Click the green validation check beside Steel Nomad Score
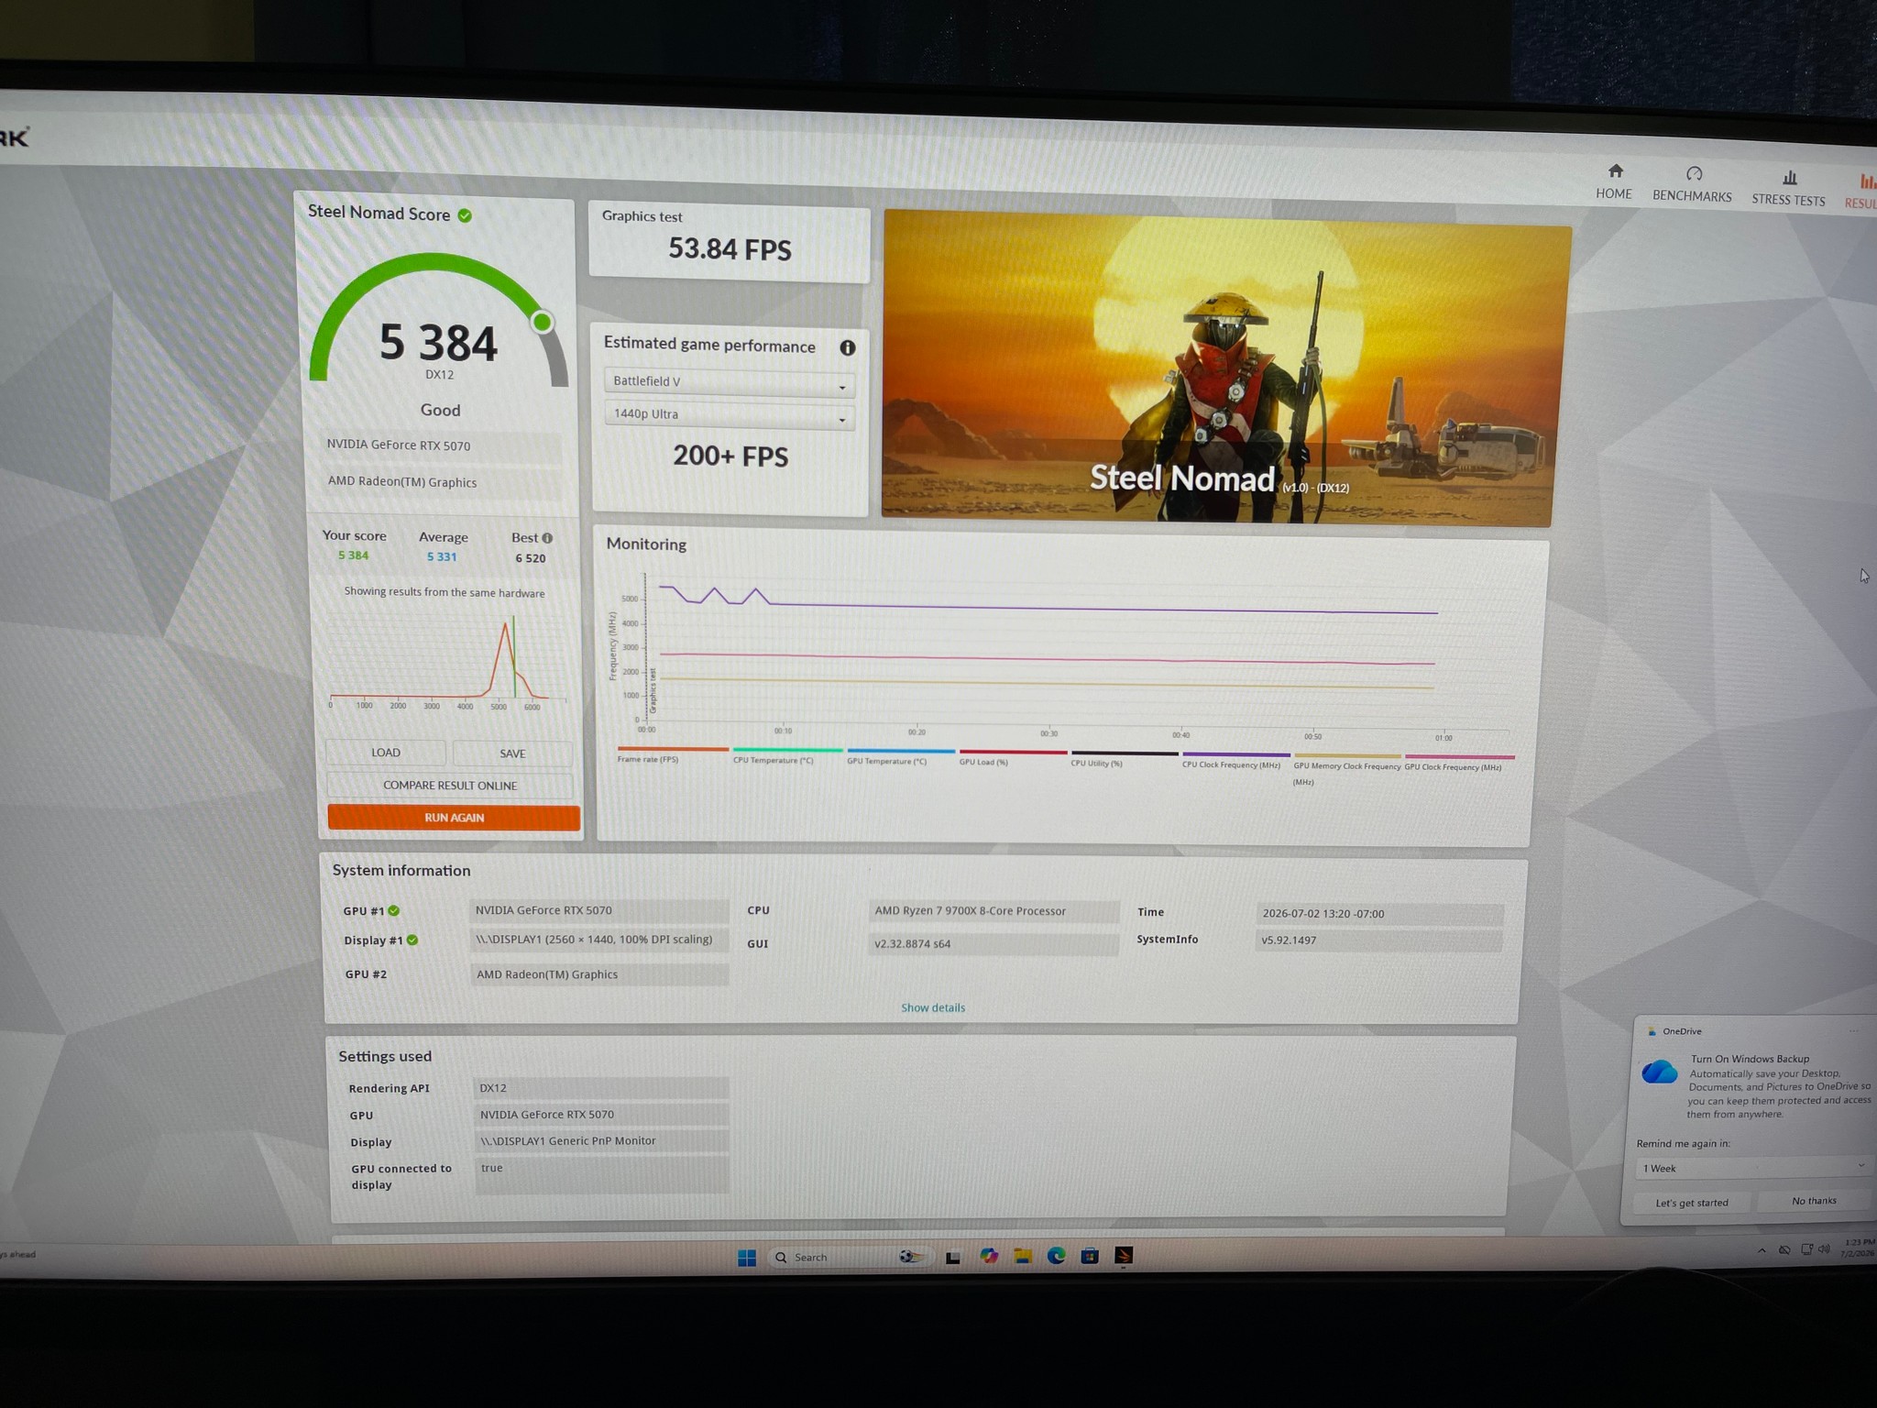The height and width of the screenshot is (1408, 1877). click(x=465, y=215)
